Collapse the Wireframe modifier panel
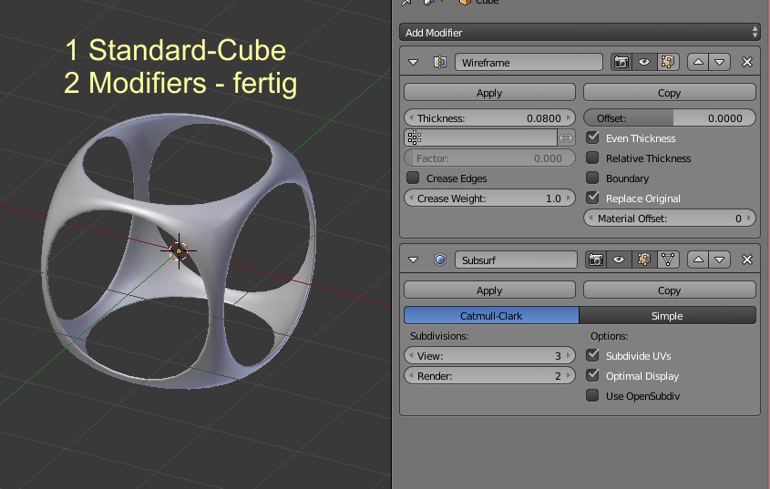 tap(413, 62)
